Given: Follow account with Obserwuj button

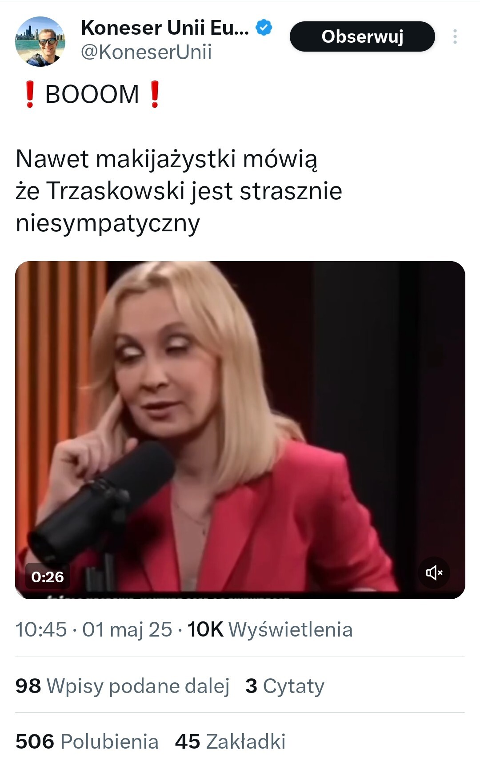Looking at the screenshot, I should click(x=362, y=36).
